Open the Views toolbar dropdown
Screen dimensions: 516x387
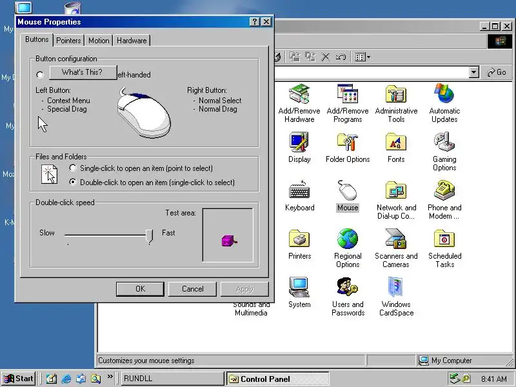[362, 57]
